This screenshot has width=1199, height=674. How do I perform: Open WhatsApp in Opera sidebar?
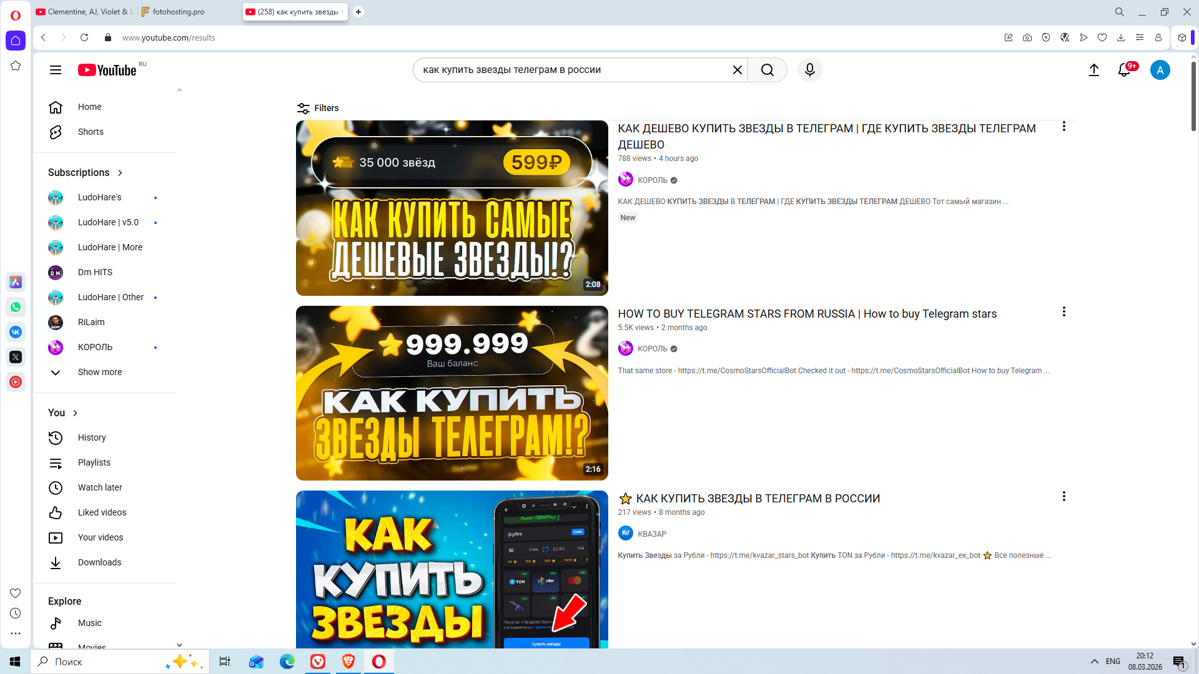click(x=16, y=307)
